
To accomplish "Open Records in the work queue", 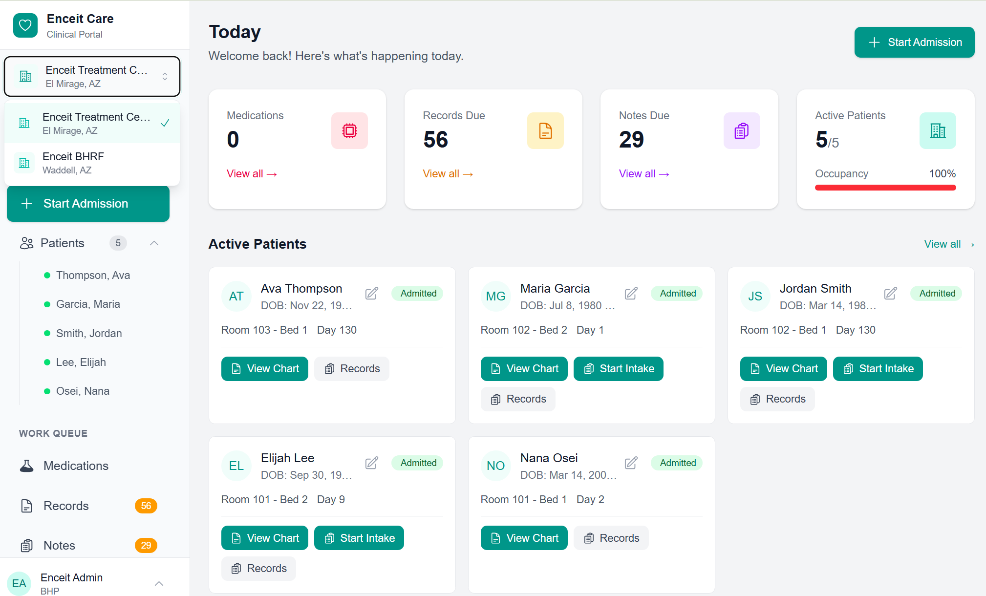I will point(88,506).
